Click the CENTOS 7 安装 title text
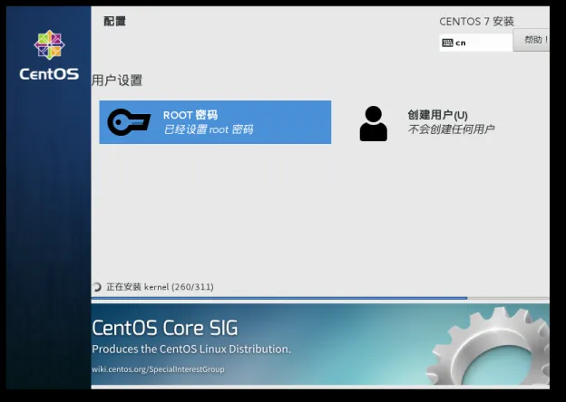 coord(476,22)
